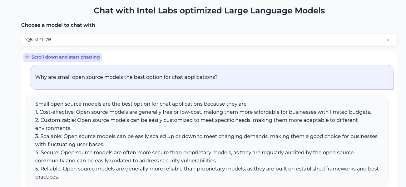Click the "with fluctuating user bases." text
The width and height of the screenshot is (406, 187).
tap(69, 144)
